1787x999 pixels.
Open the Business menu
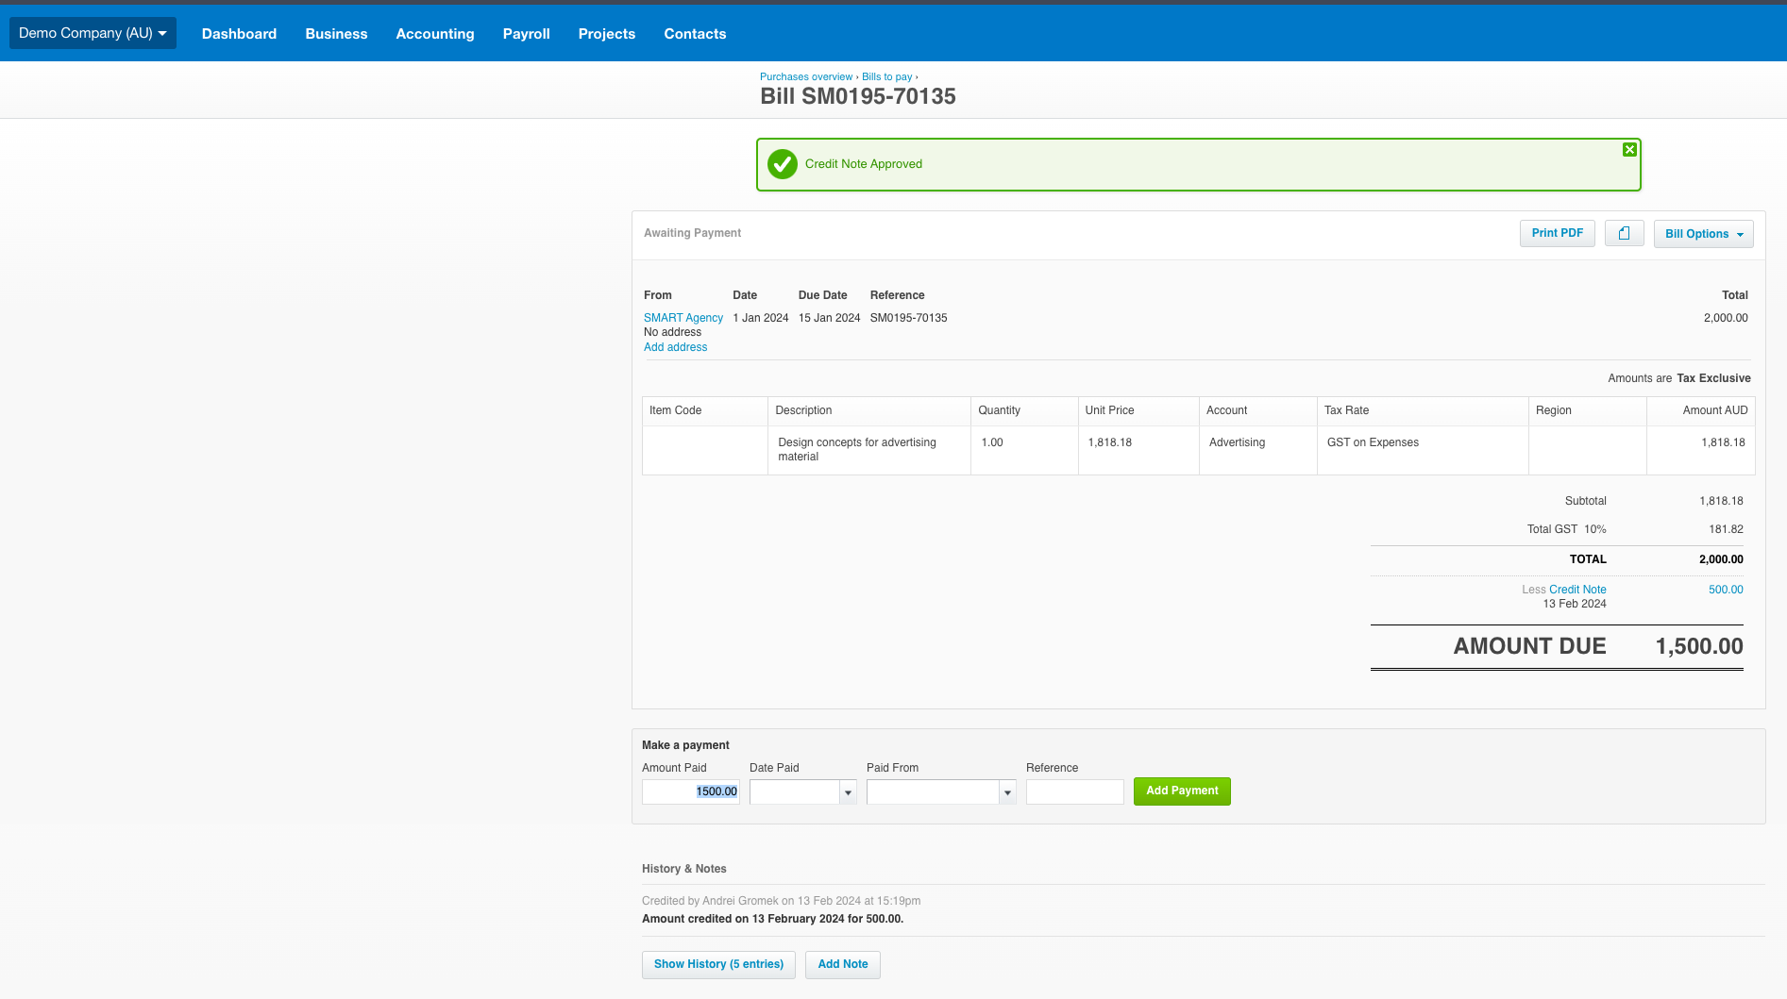pos(336,34)
